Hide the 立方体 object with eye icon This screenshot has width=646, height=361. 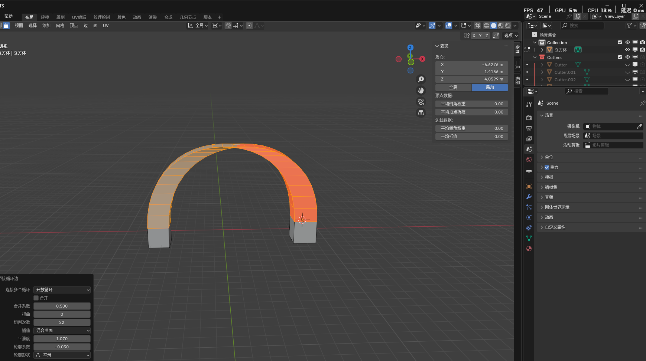tap(627, 50)
